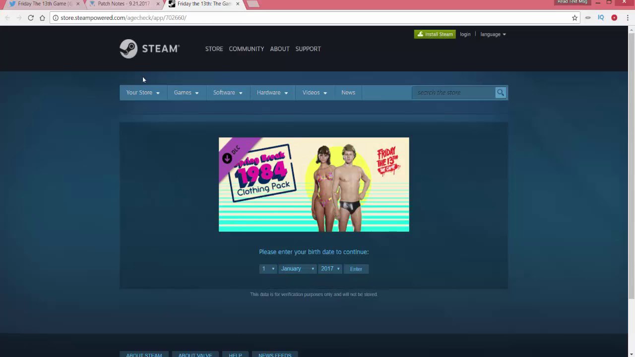
Task: Click the browser home icon
Action: (x=42, y=18)
